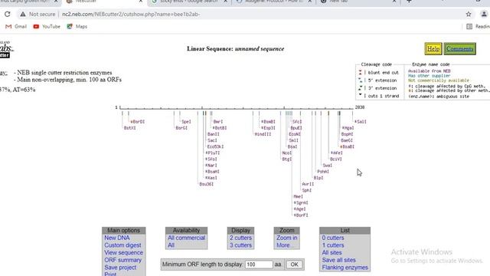Open the Gmail bookmark

16,27
